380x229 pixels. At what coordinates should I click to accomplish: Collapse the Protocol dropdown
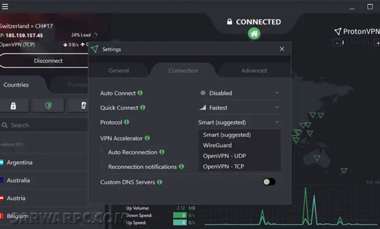coord(239,122)
